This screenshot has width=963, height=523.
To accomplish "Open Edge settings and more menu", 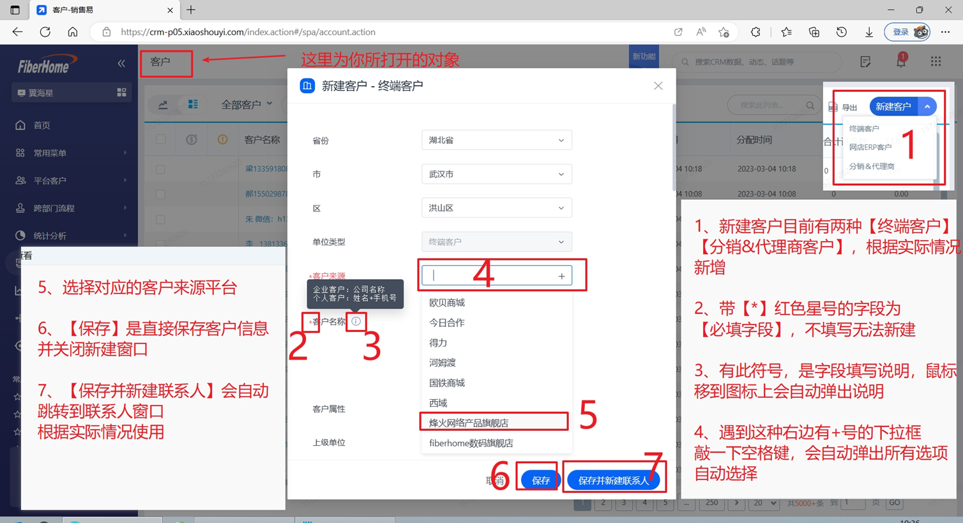I will [946, 32].
